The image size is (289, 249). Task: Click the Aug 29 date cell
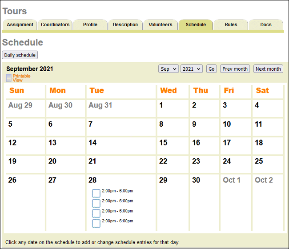pyautogui.click(x=20, y=105)
